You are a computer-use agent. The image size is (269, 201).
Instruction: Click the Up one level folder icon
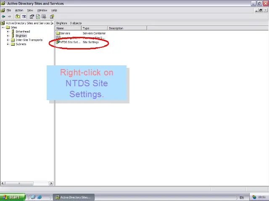coord(18,17)
